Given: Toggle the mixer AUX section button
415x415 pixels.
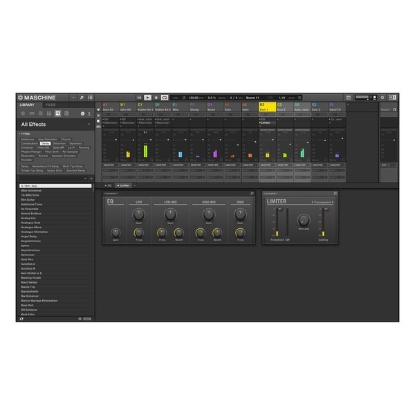Looking at the screenshot, I should (x=98, y=127).
